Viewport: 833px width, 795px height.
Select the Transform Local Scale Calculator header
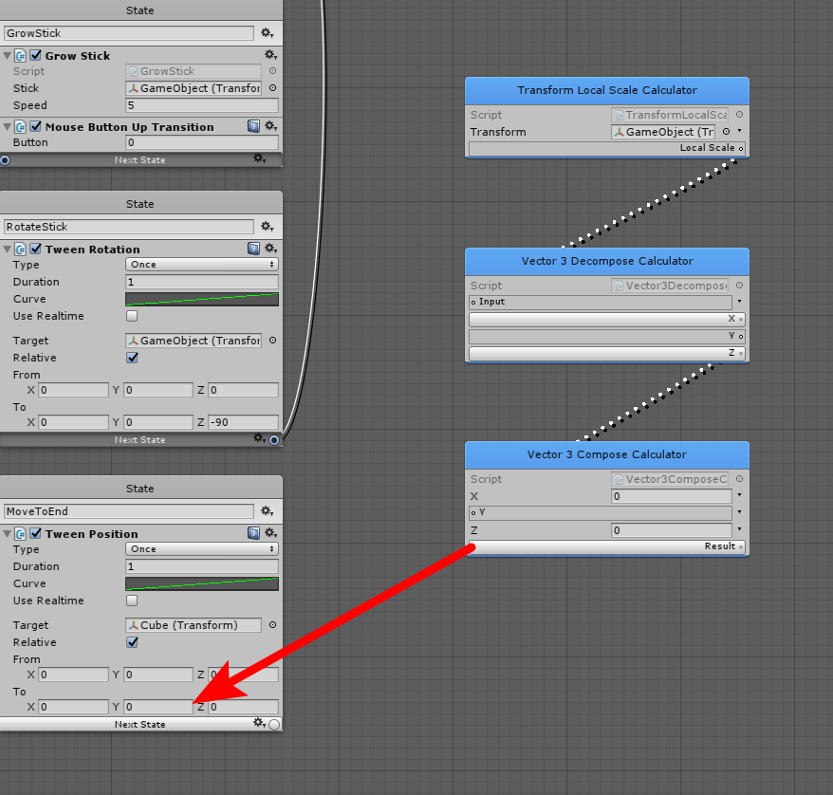tap(606, 90)
